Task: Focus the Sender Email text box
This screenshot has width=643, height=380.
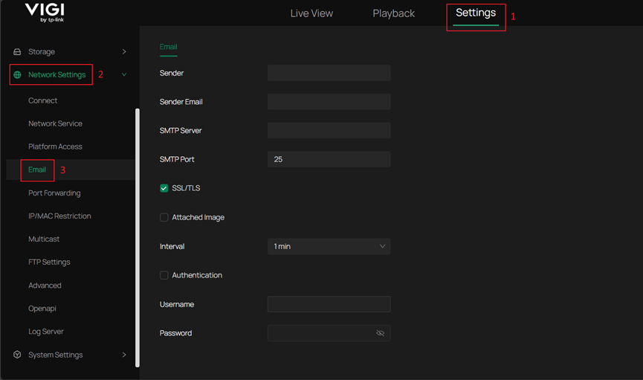Action: point(329,102)
